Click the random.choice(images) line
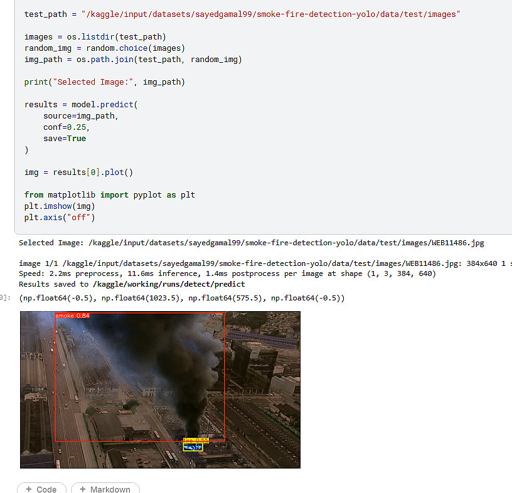Screen dimensions: 512x493 coord(105,48)
